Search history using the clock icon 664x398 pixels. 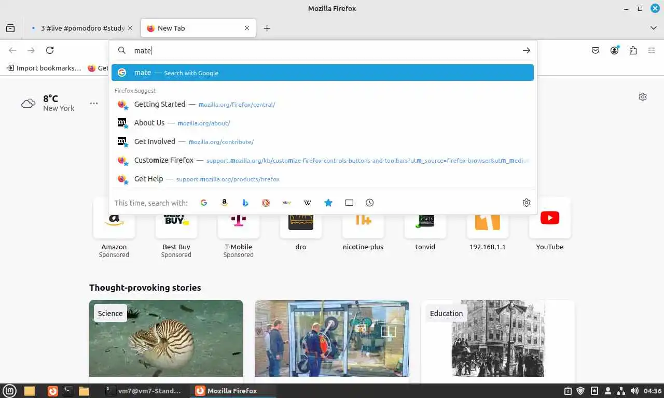[x=370, y=203]
